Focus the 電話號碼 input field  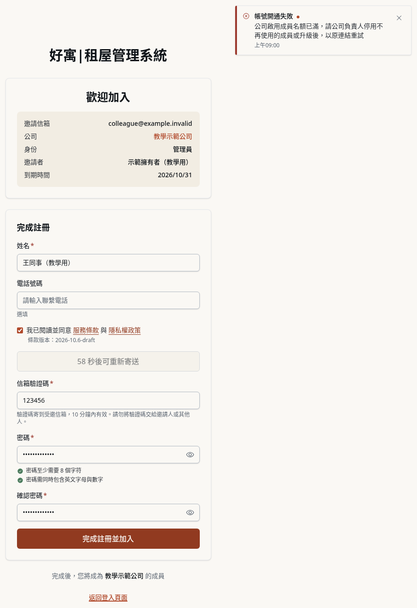pos(108,300)
